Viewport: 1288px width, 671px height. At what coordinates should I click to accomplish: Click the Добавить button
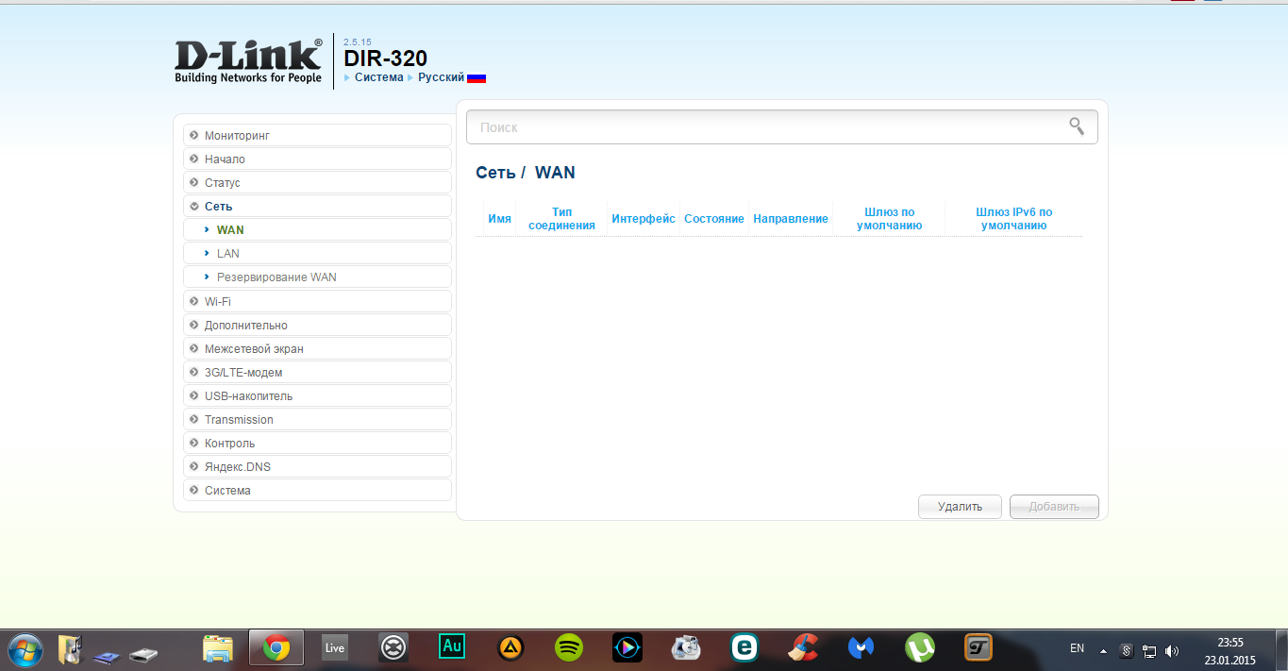[x=1054, y=507]
